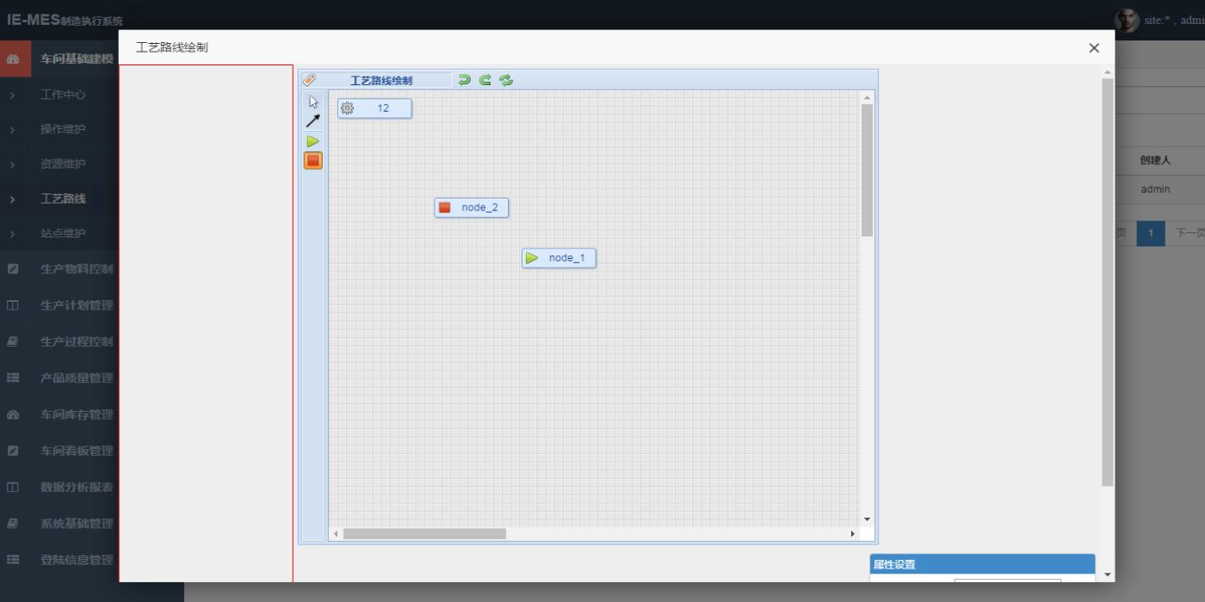Viewport: 1205px width, 602px height.
Task: Open the 工艺路线 submenu item
Action: pyautogui.click(x=63, y=199)
